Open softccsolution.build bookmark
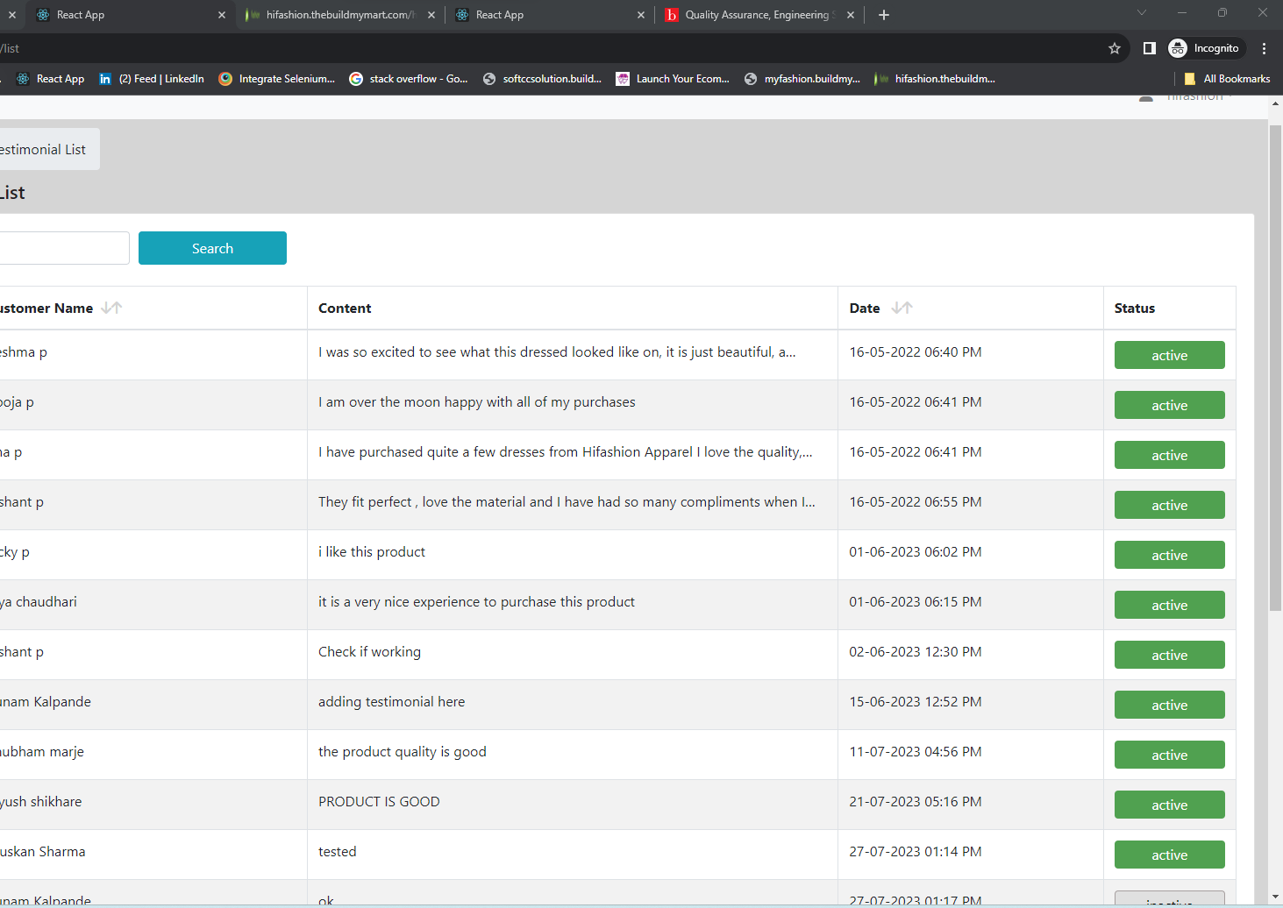Screen dimensions: 1283x908 pyautogui.click(x=542, y=79)
